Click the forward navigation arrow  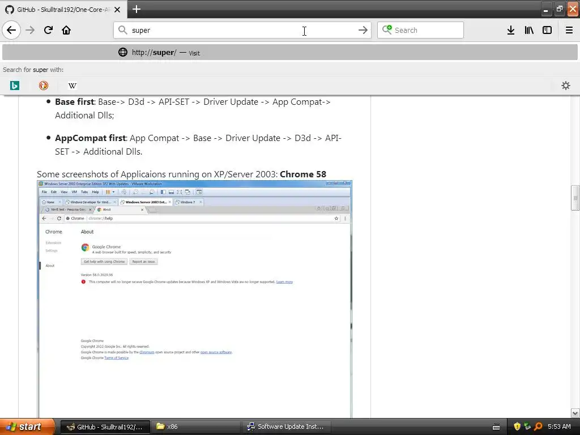pyautogui.click(x=30, y=30)
